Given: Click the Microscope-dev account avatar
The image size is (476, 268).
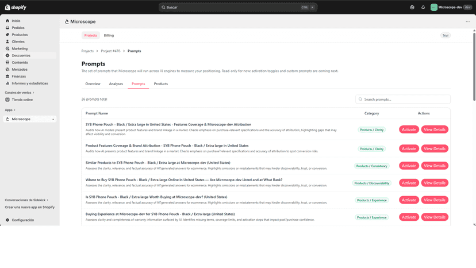Looking at the screenshot, I should point(434,7).
